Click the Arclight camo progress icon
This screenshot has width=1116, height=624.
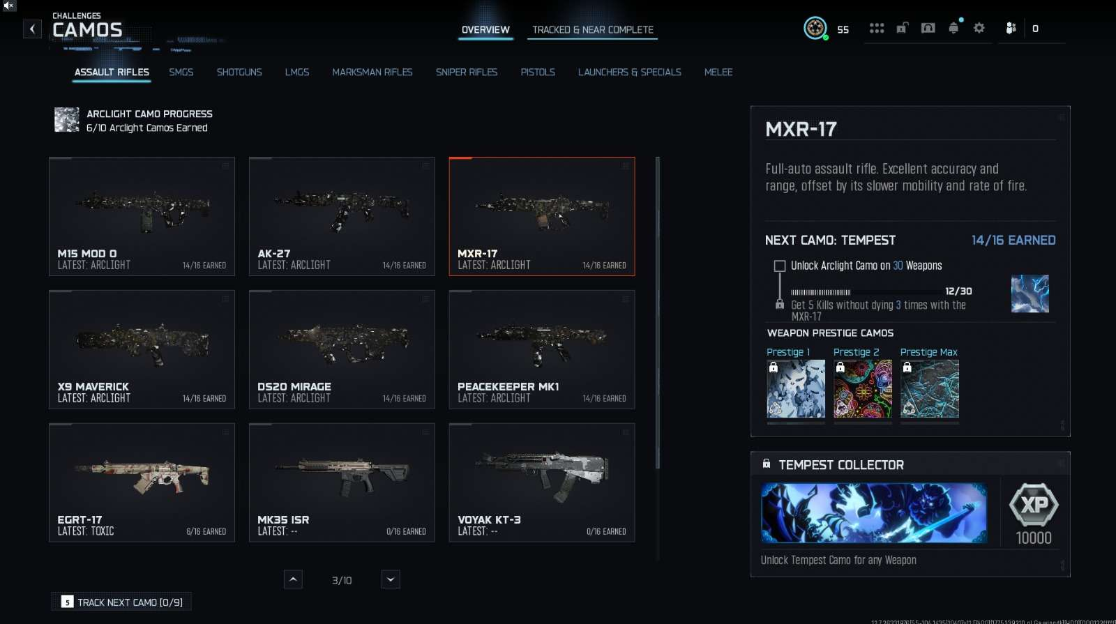coord(67,120)
